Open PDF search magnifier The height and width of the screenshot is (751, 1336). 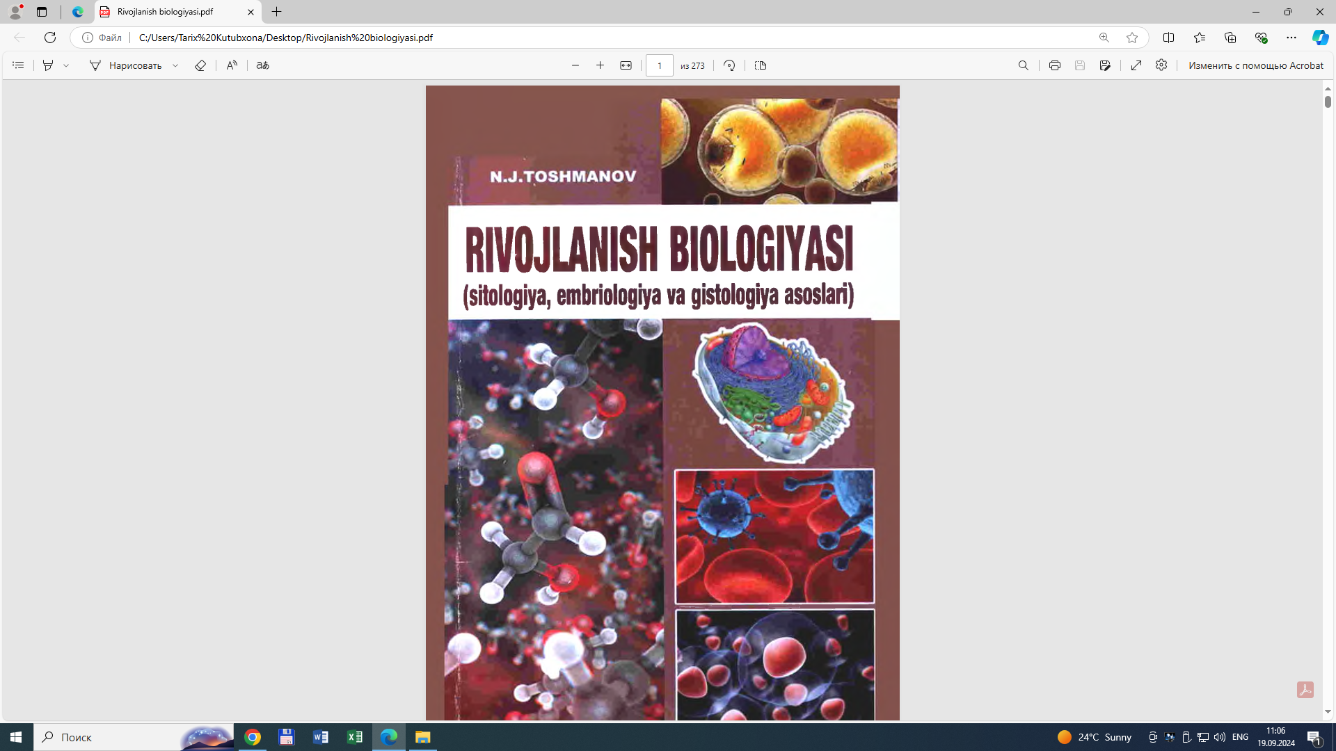pos(1023,65)
